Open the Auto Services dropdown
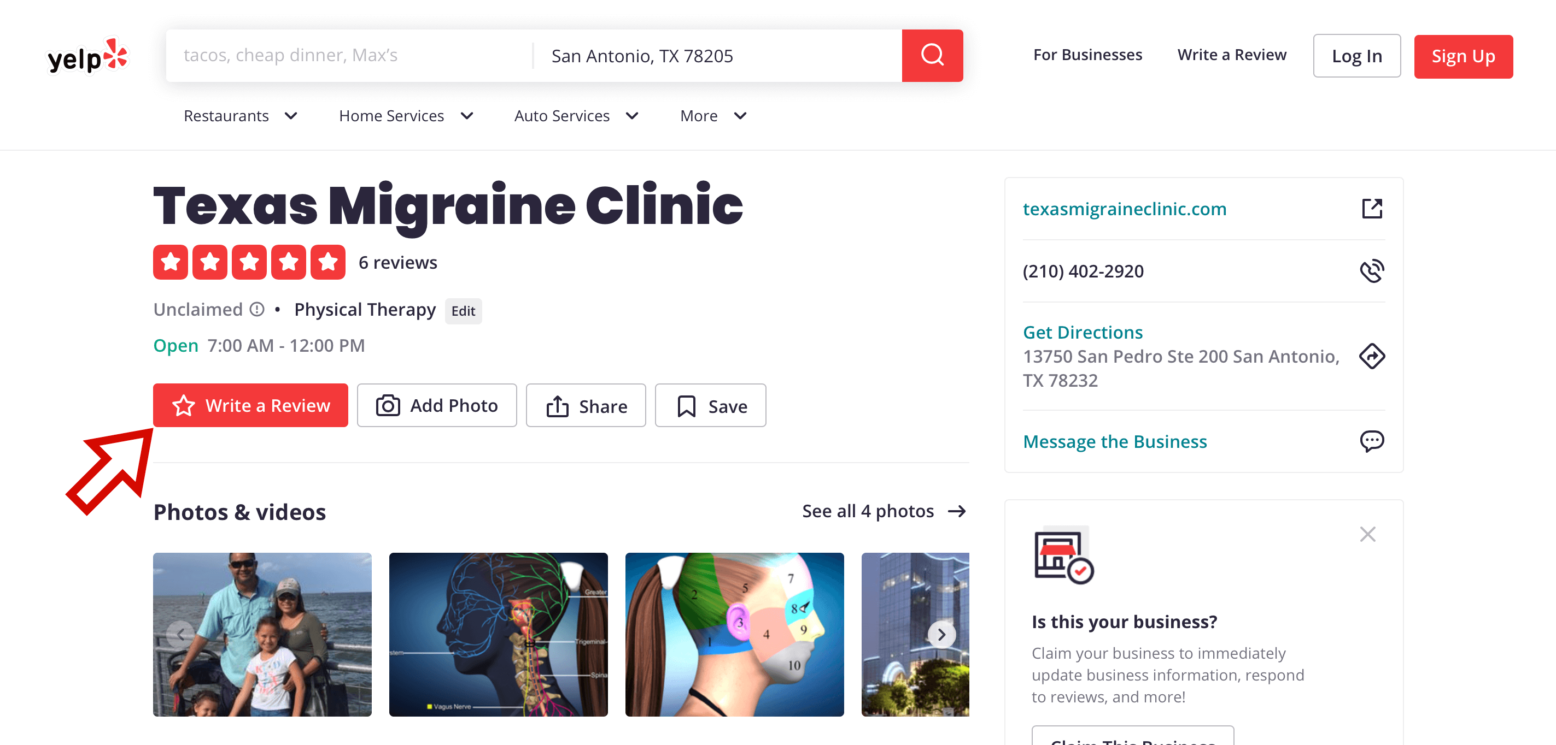Image resolution: width=1556 pixels, height=745 pixels. (x=576, y=116)
